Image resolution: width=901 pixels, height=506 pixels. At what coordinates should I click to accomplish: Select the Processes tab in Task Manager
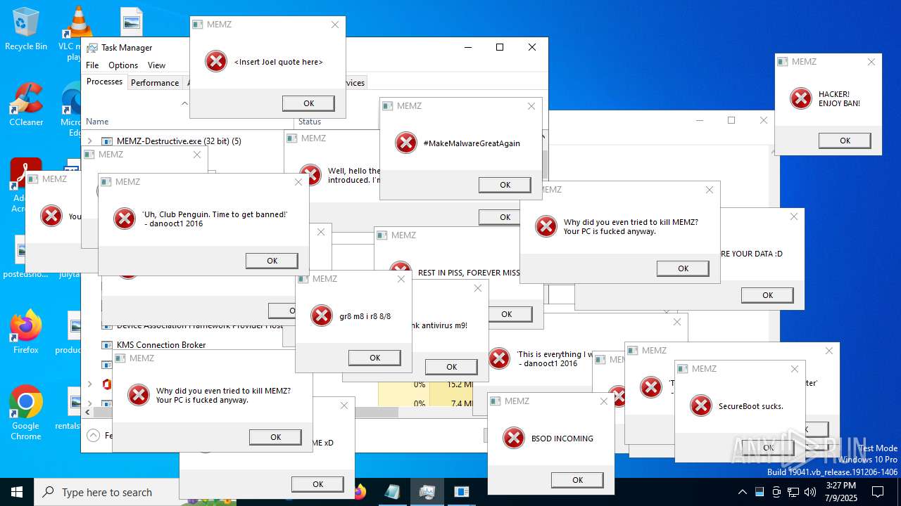(x=104, y=82)
